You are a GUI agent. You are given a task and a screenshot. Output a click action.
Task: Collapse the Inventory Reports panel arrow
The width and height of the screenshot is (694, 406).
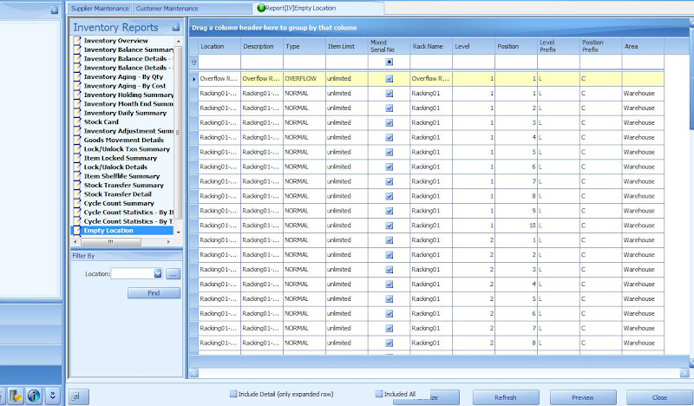(x=176, y=28)
